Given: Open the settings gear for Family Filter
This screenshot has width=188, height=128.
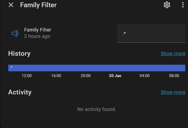Looking at the screenshot, I should (x=167, y=5).
